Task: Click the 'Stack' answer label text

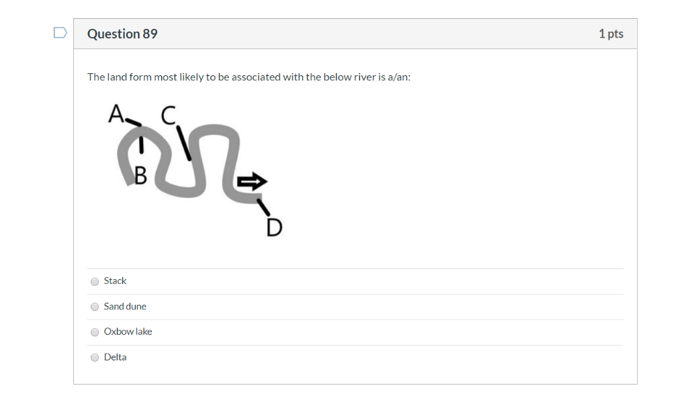Action: (115, 281)
